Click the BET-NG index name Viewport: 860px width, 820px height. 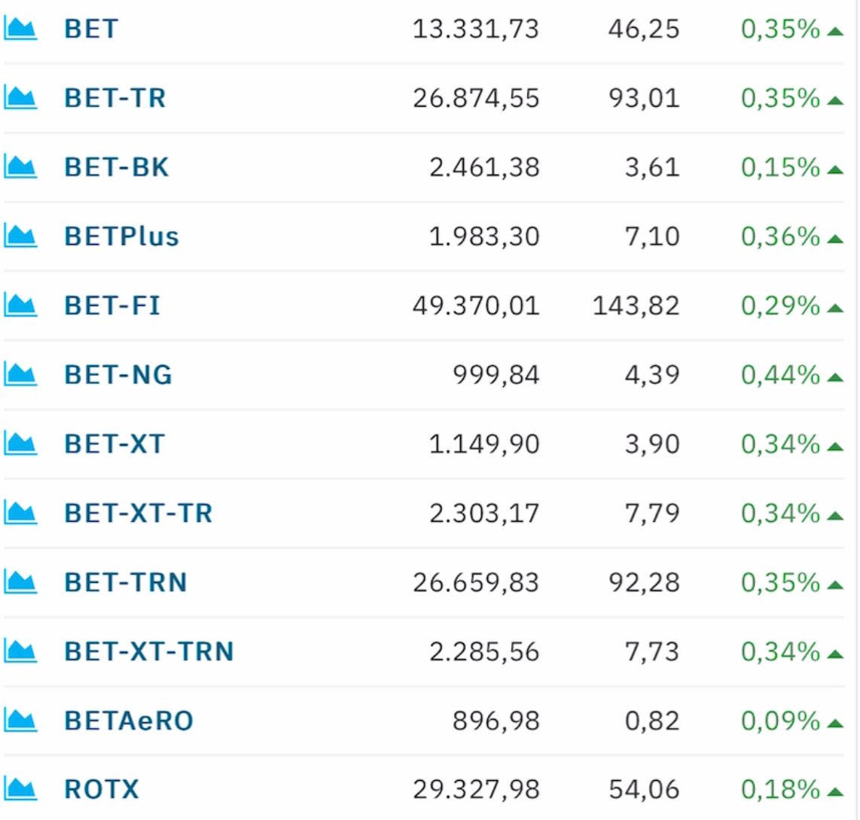[x=118, y=375]
